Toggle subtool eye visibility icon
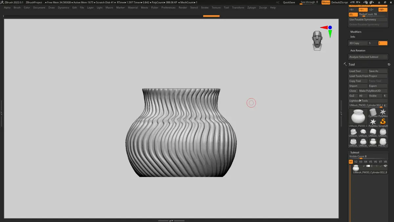The height and width of the screenshot is (222, 394). [385, 166]
